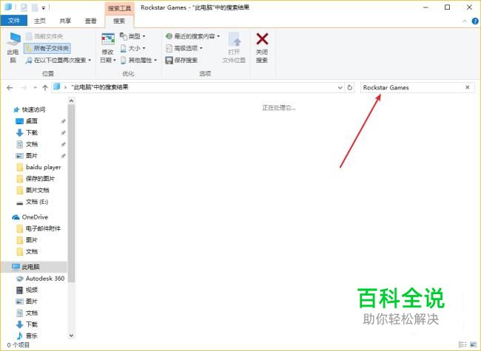The height and width of the screenshot is (351, 481).
Task: Open 其他属性 filter dropdown
Action: point(138,60)
